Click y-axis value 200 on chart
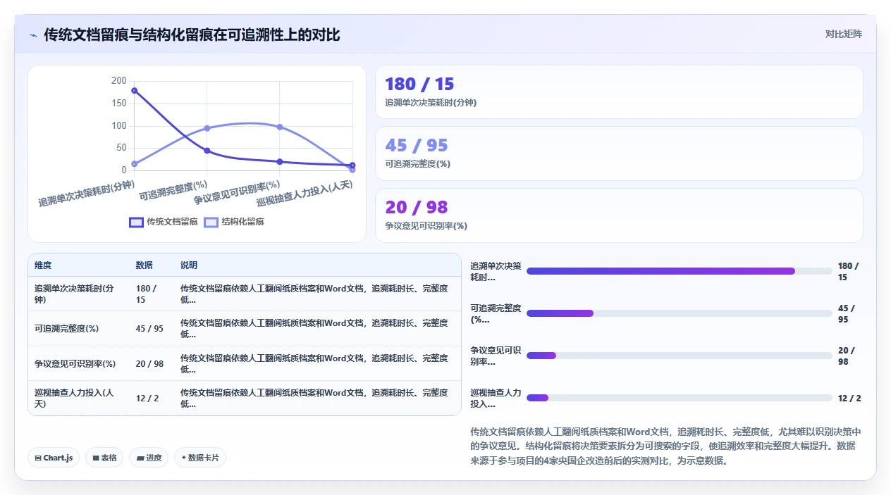Viewport: 891px width, 495px height. tap(118, 81)
